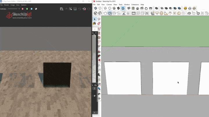Toggle the blue channel button

[32, 9]
